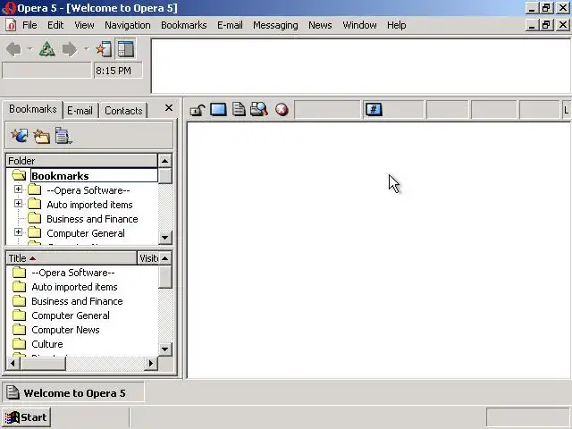Select Computer General in folder tree
Image resolution: width=572 pixels, height=429 pixels.
[86, 233]
